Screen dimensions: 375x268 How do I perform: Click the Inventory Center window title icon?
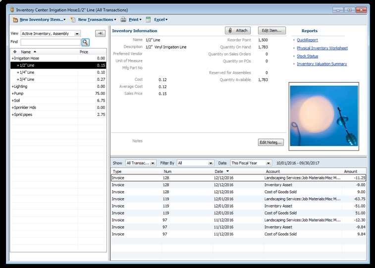pyautogui.click(x=12, y=10)
